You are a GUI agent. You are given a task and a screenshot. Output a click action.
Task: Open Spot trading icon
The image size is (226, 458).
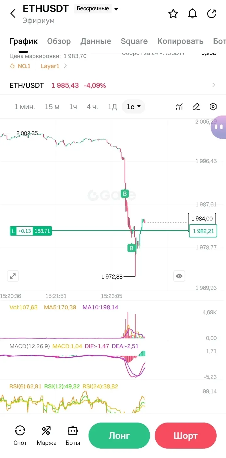pos(20,435)
